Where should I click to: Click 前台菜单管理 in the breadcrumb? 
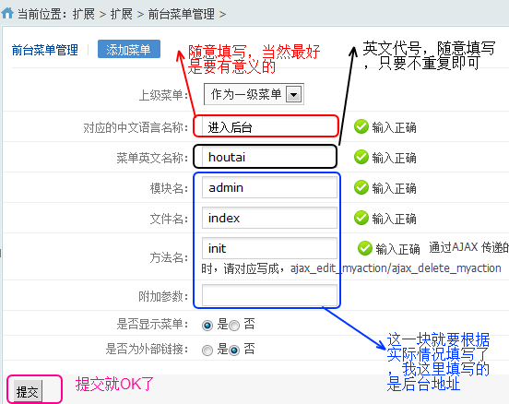click(x=181, y=14)
